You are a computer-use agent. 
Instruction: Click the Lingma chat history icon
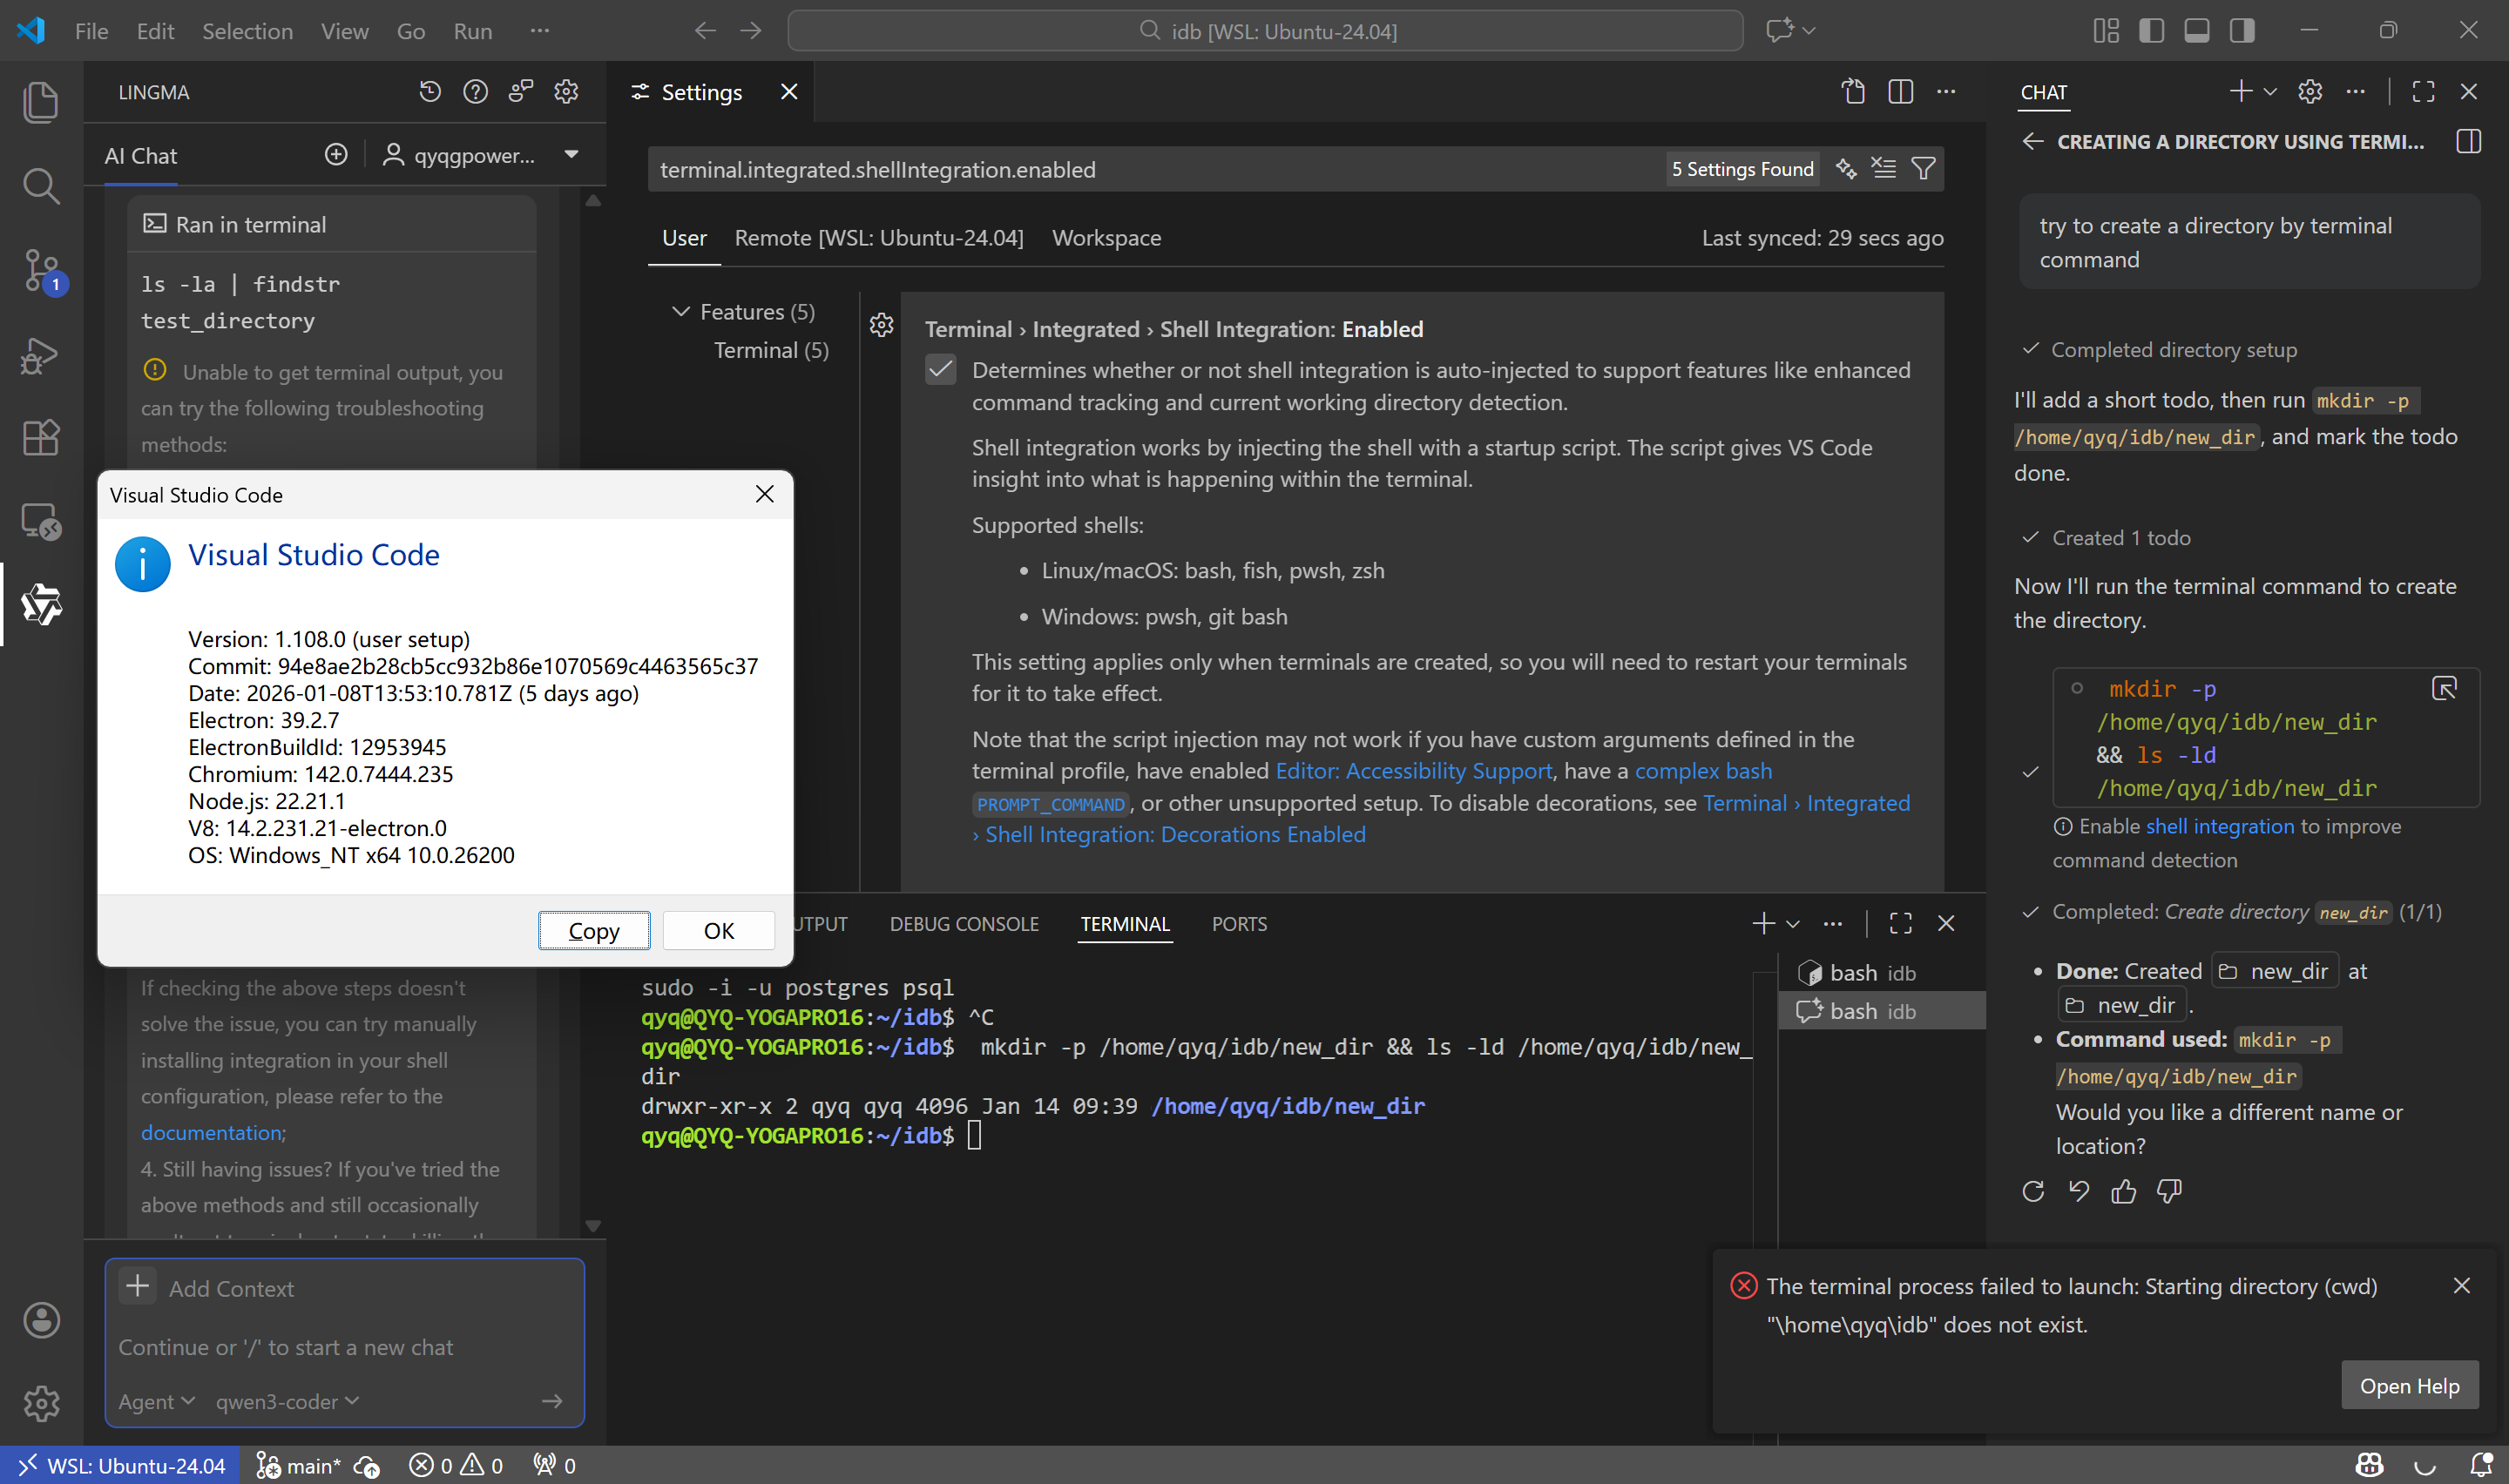pyautogui.click(x=430, y=92)
